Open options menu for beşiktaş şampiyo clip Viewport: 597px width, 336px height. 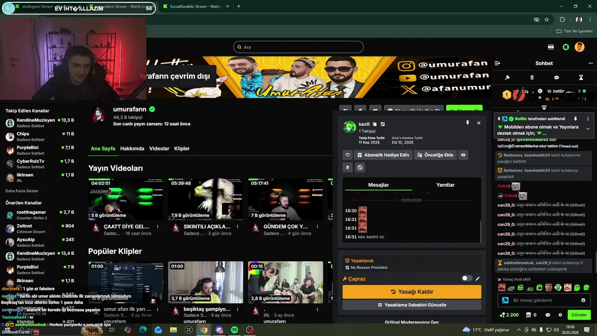coord(238,309)
